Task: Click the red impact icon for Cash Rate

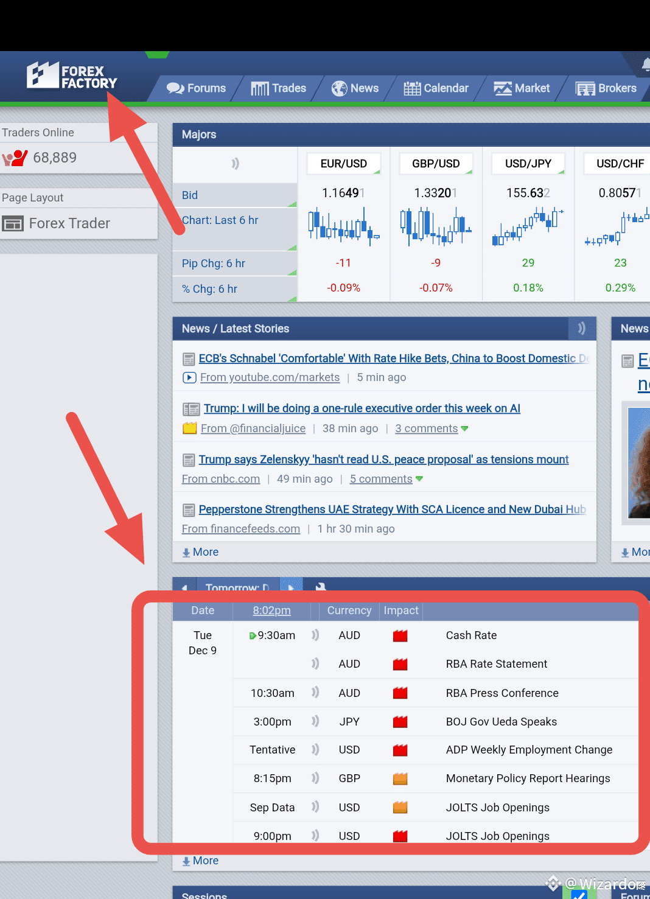Action: coord(400,636)
